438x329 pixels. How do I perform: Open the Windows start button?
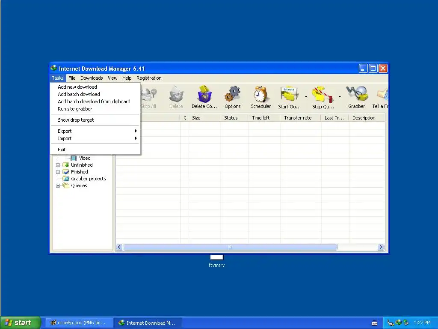click(x=21, y=323)
